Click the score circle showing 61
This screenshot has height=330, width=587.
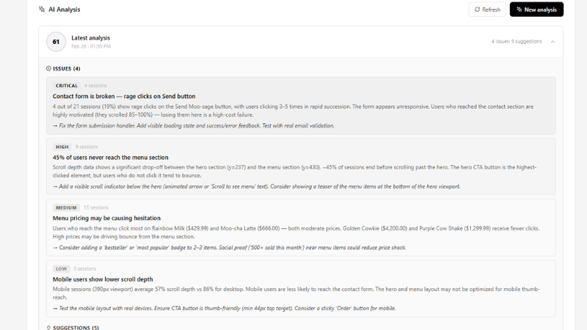(x=56, y=42)
